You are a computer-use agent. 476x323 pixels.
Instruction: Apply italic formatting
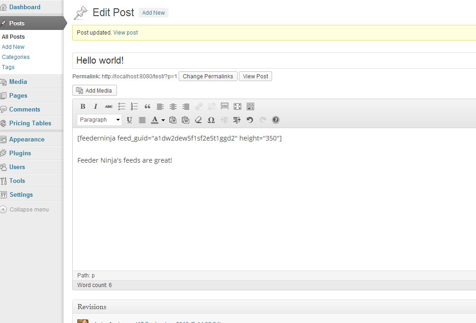pyautogui.click(x=96, y=106)
